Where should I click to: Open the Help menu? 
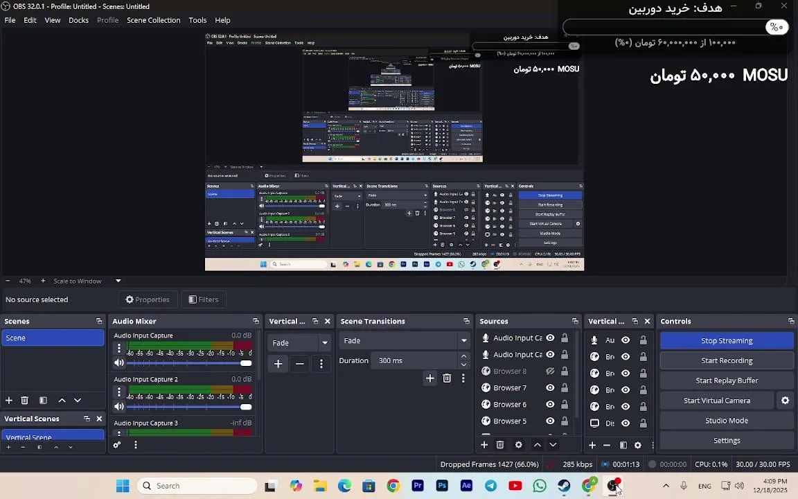point(222,20)
